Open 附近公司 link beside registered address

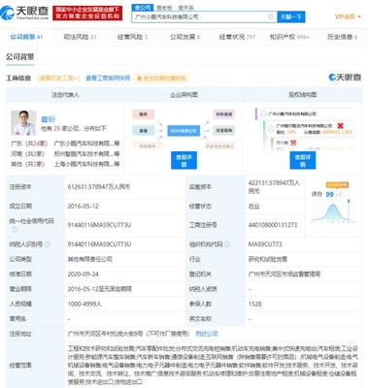click(x=207, y=334)
